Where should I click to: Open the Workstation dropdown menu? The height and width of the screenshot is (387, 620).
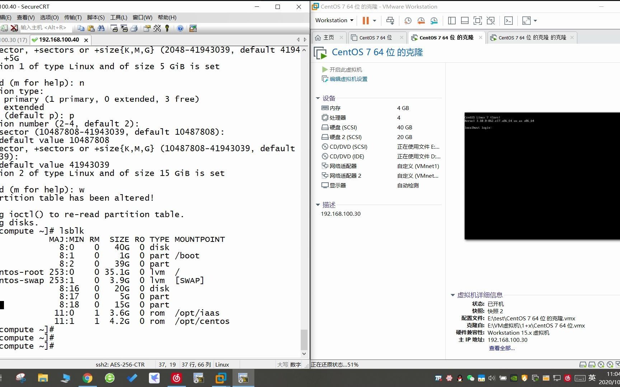(334, 20)
